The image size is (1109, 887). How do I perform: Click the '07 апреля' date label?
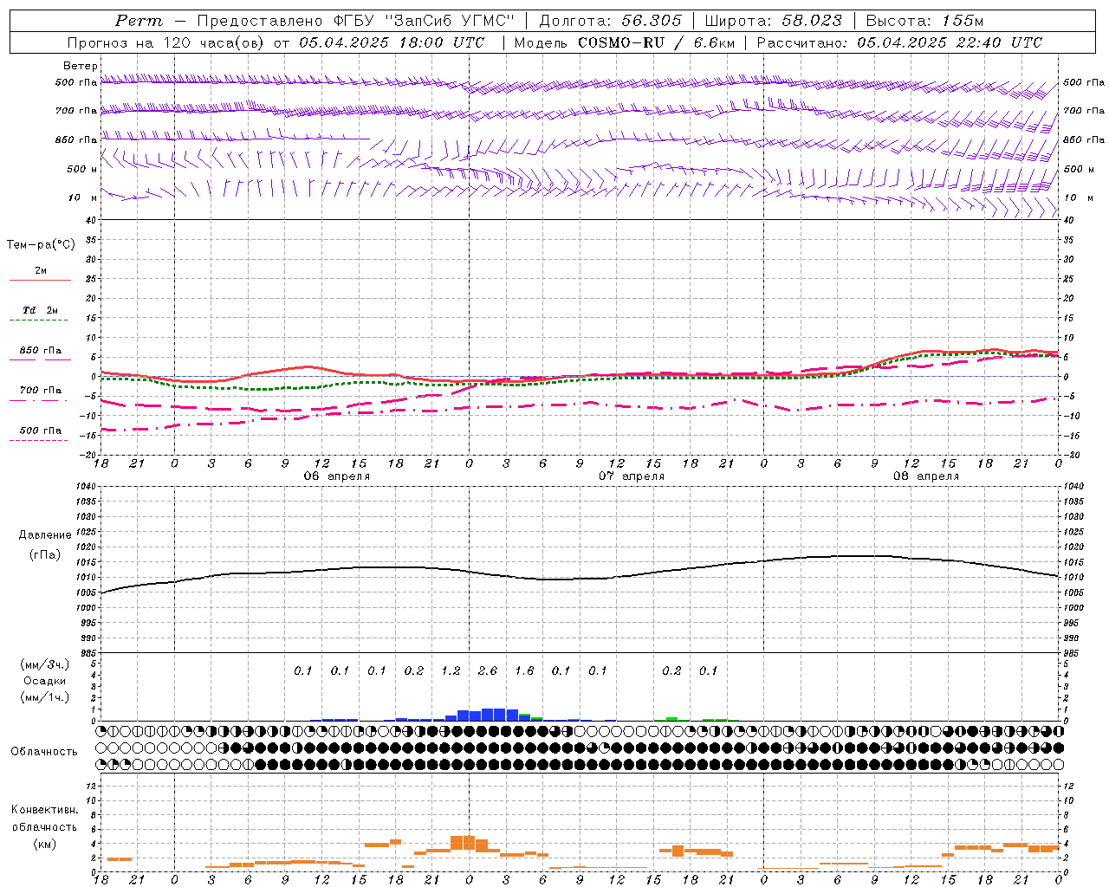632,476
